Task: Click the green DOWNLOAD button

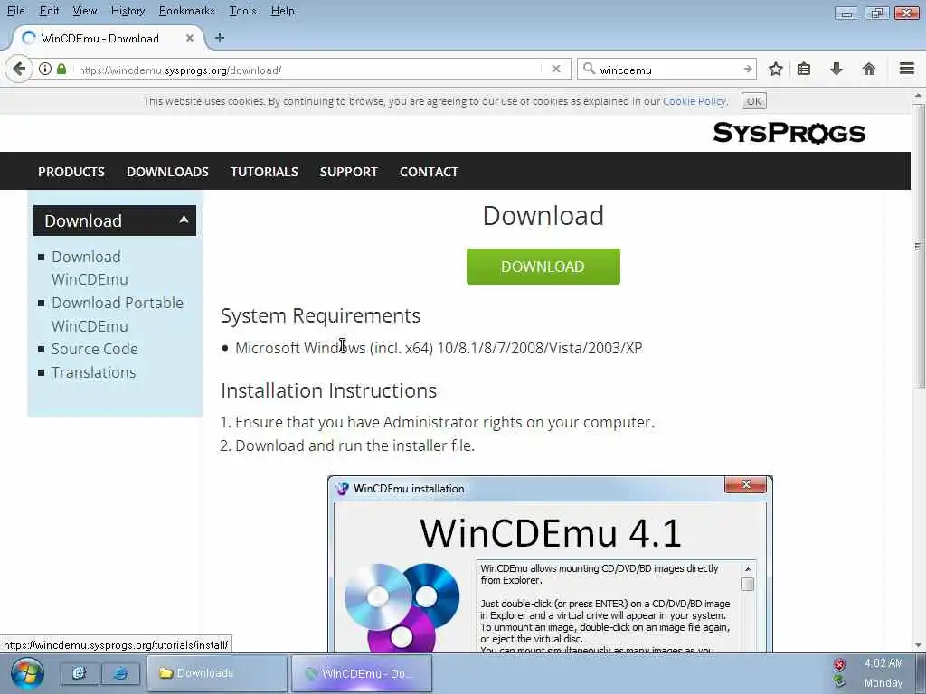Action: click(543, 267)
